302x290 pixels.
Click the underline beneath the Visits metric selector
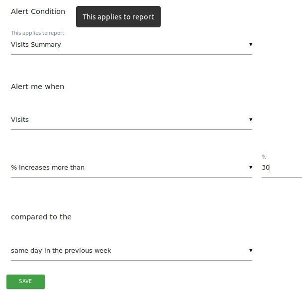131,129
